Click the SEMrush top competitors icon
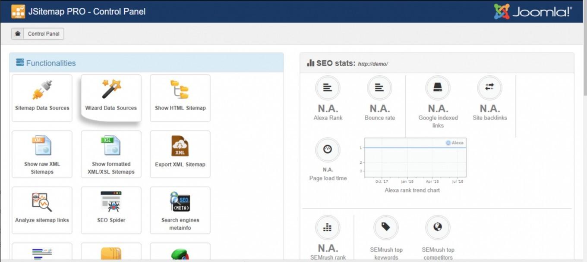The image size is (587, 262). coord(438,227)
